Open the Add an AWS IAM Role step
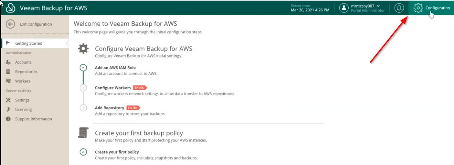 [x=115, y=68]
